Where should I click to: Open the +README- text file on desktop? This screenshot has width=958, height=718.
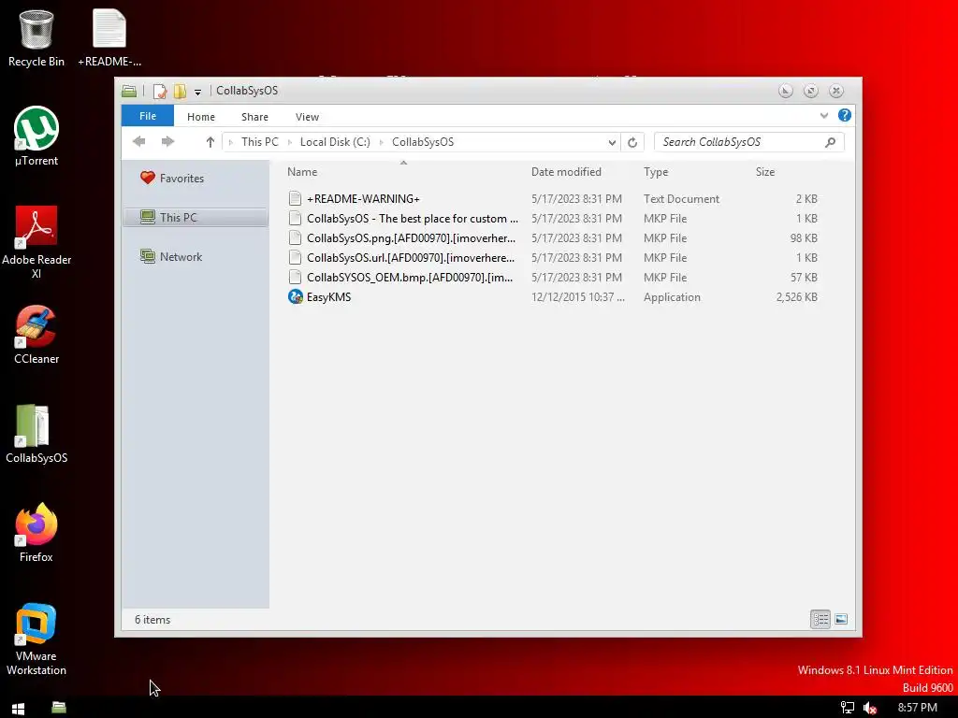(109, 37)
